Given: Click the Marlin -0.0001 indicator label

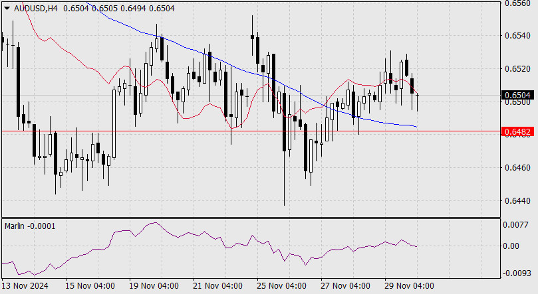Looking at the screenshot, I should click(30, 226).
